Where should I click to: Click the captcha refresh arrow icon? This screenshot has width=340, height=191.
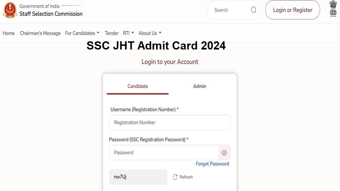(175, 177)
